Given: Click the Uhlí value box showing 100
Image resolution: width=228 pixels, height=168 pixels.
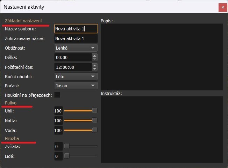Looking at the screenshot, I should pos(58,111).
